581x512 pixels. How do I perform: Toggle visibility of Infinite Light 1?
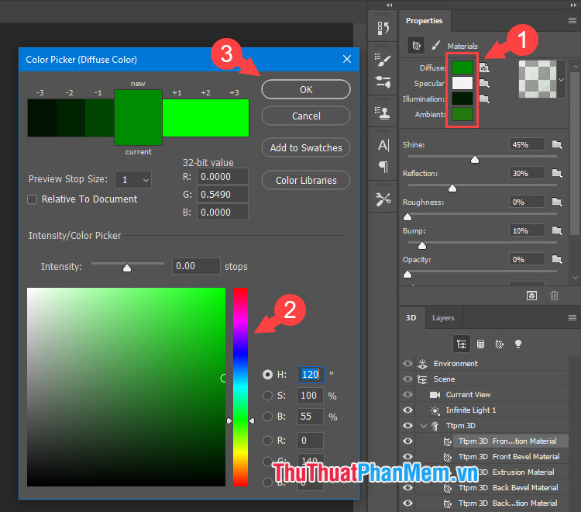click(x=407, y=410)
